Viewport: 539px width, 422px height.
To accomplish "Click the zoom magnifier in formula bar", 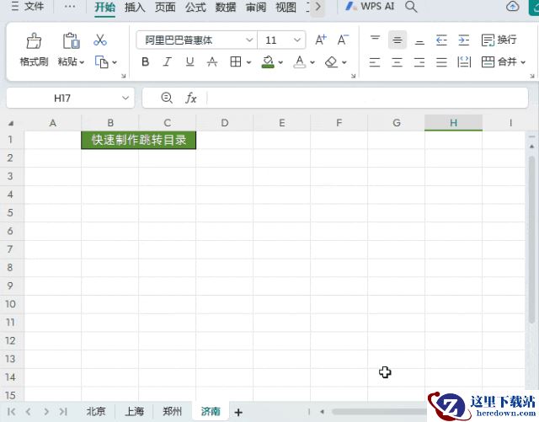I will pyautogui.click(x=167, y=98).
